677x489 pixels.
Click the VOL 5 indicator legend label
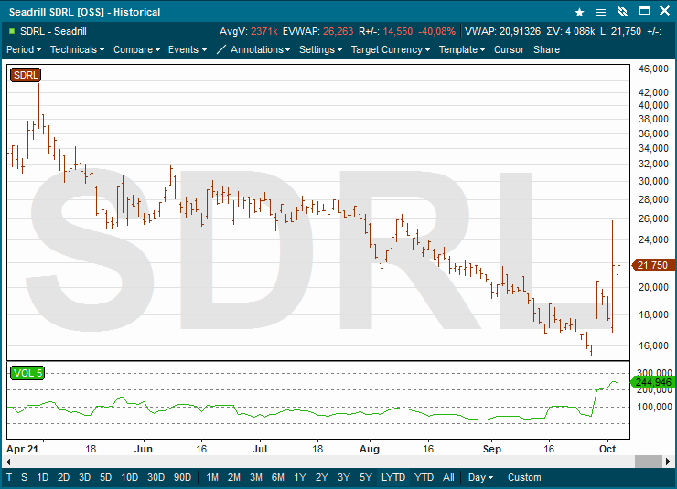click(27, 373)
